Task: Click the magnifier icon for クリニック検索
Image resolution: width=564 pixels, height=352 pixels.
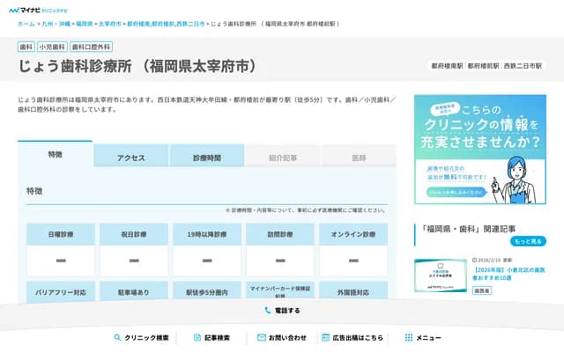Action: pos(117,338)
